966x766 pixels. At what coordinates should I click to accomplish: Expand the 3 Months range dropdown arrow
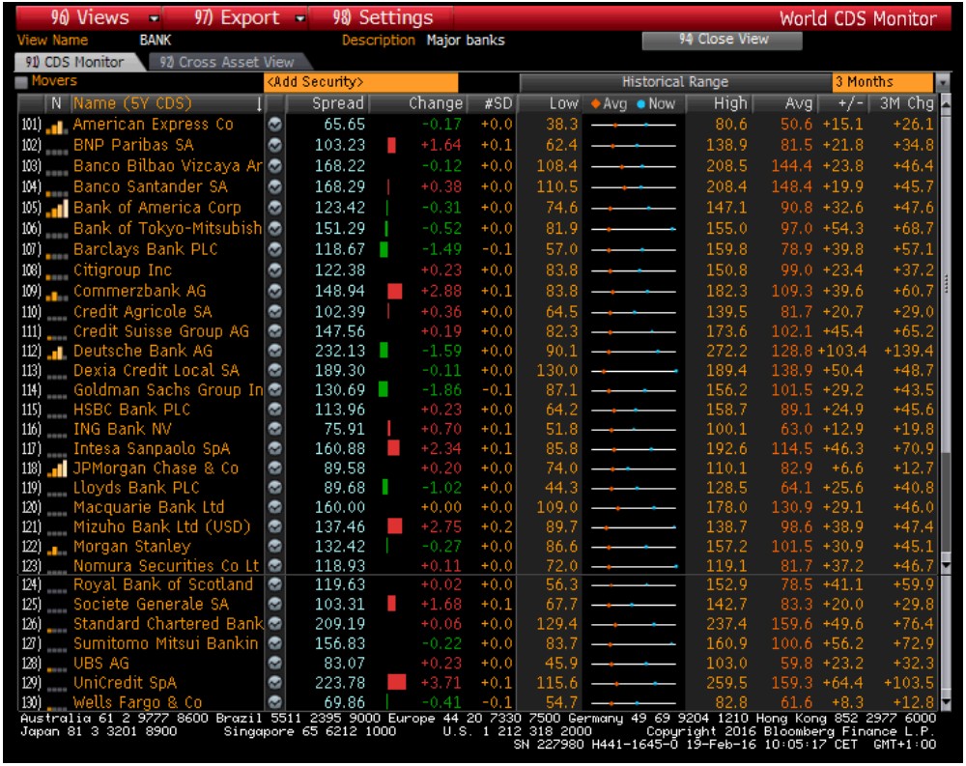point(942,82)
